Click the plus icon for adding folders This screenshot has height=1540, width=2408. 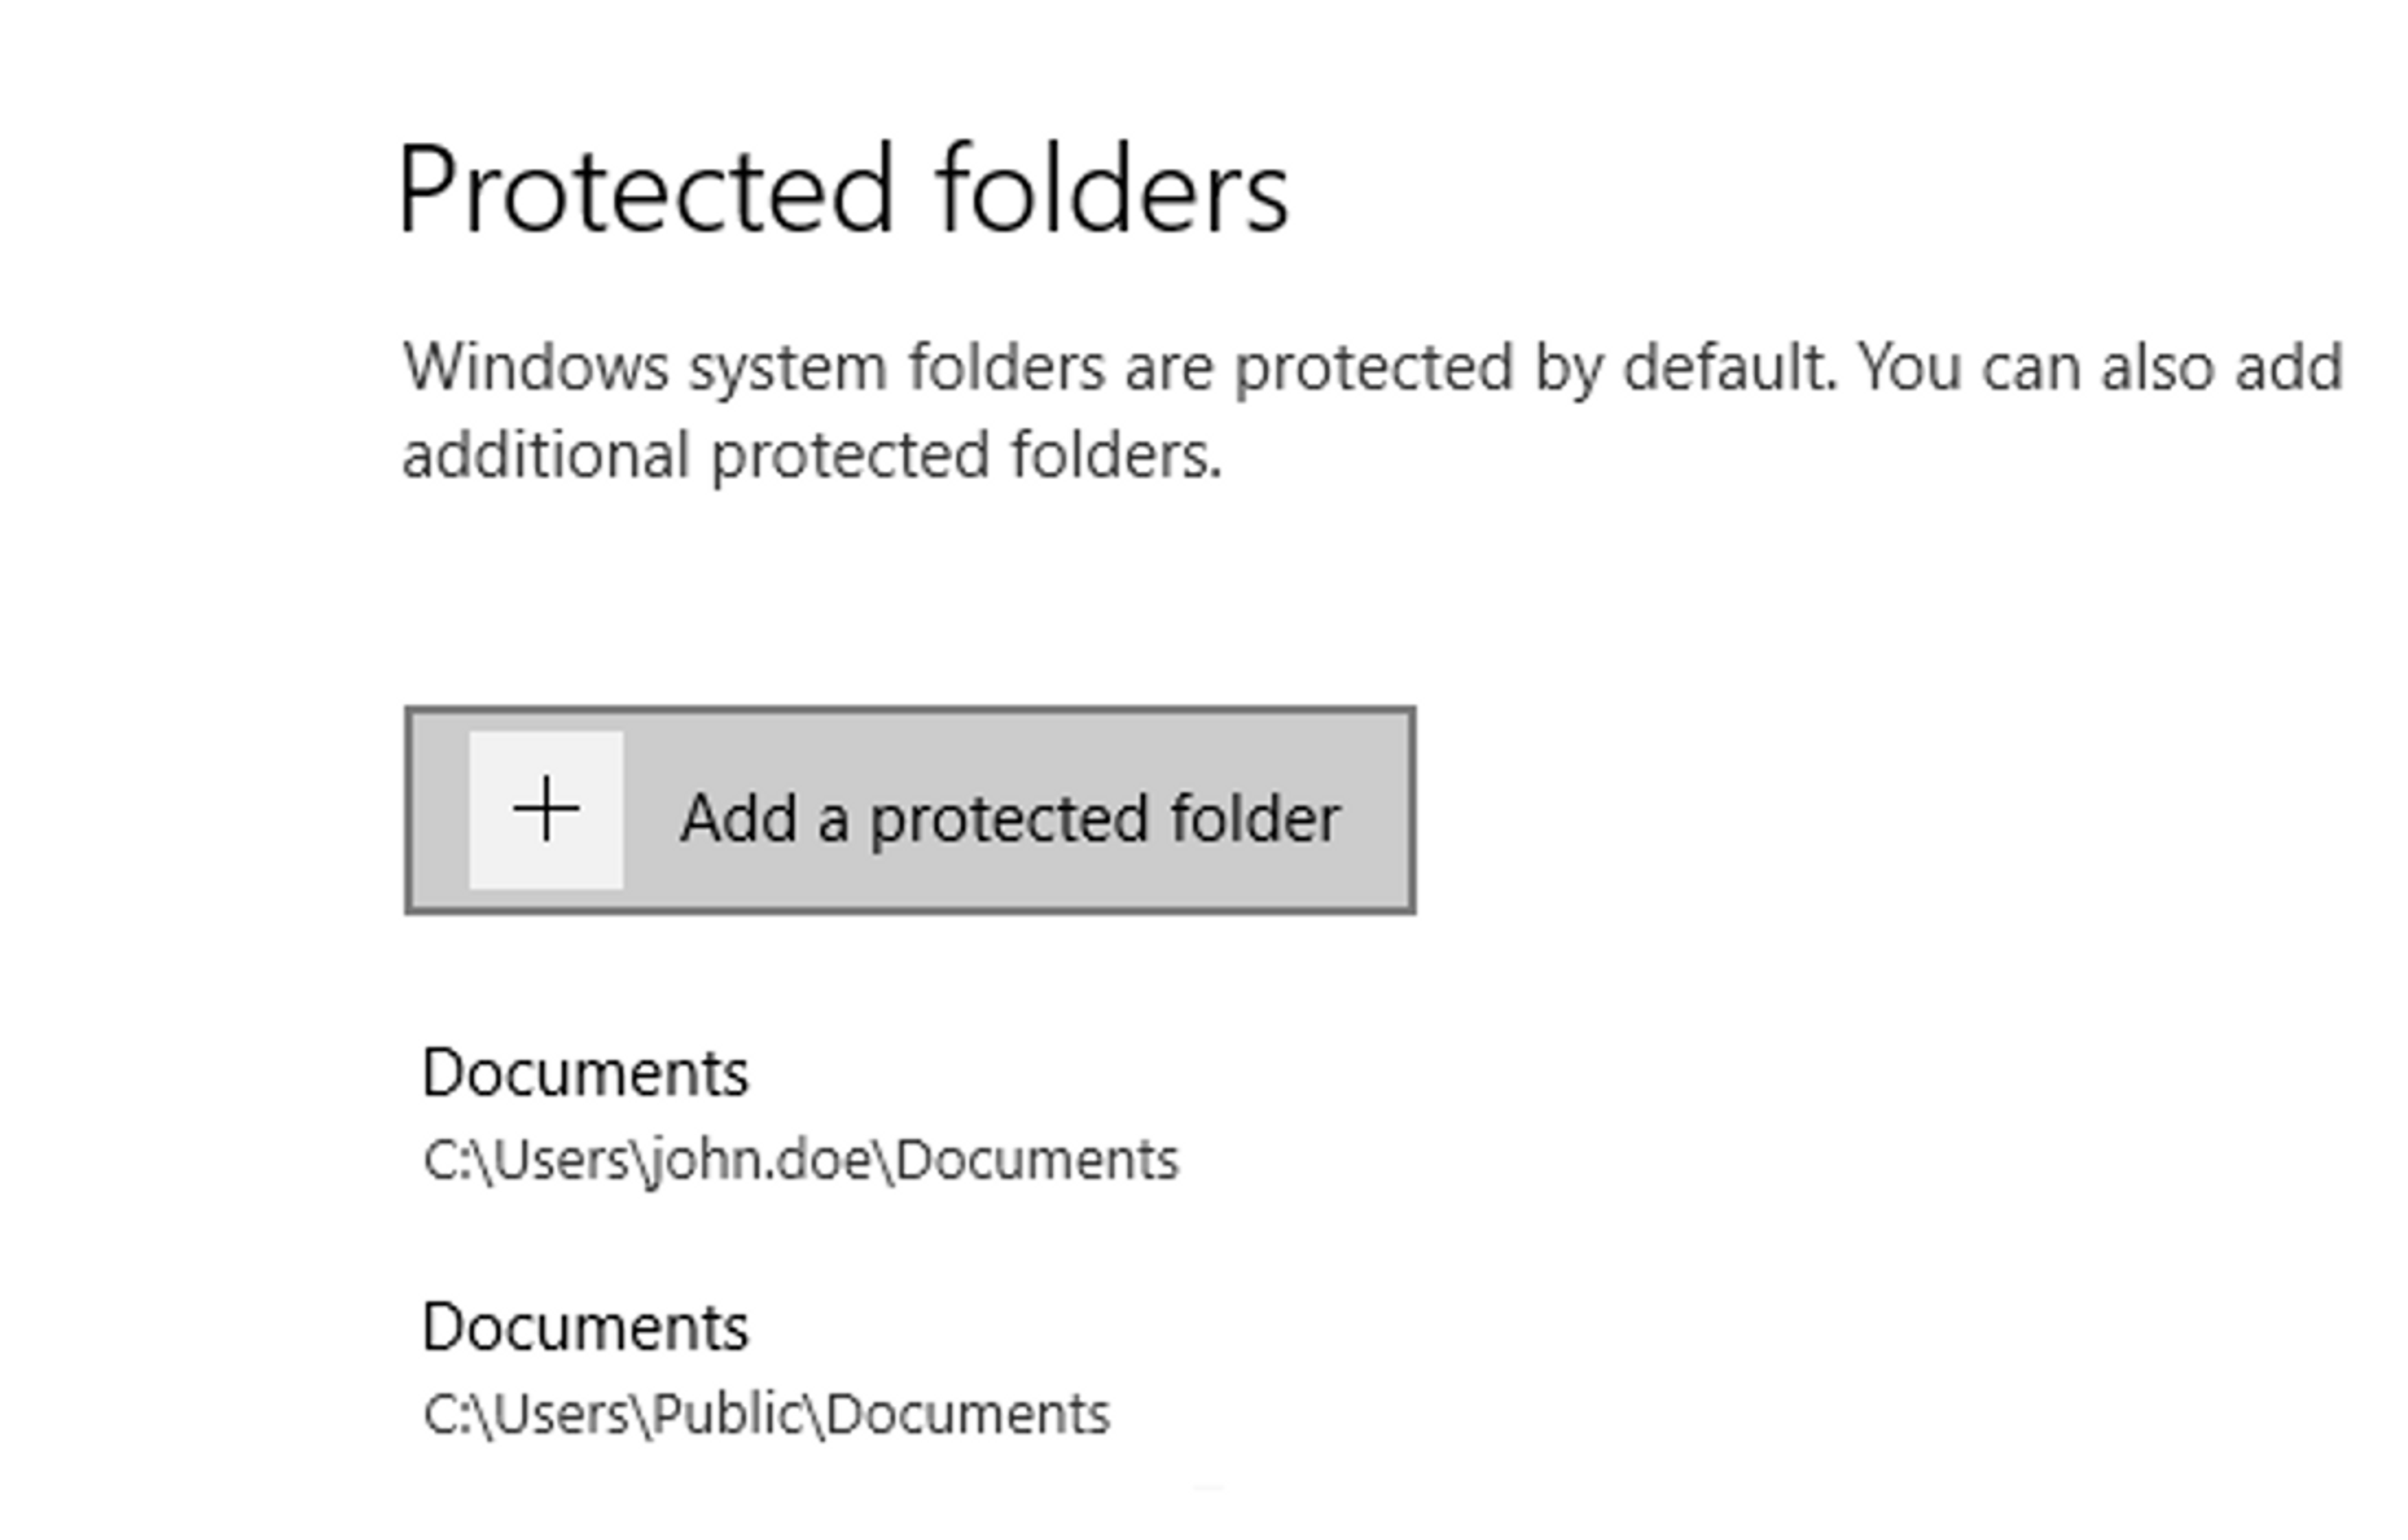(546, 809)
